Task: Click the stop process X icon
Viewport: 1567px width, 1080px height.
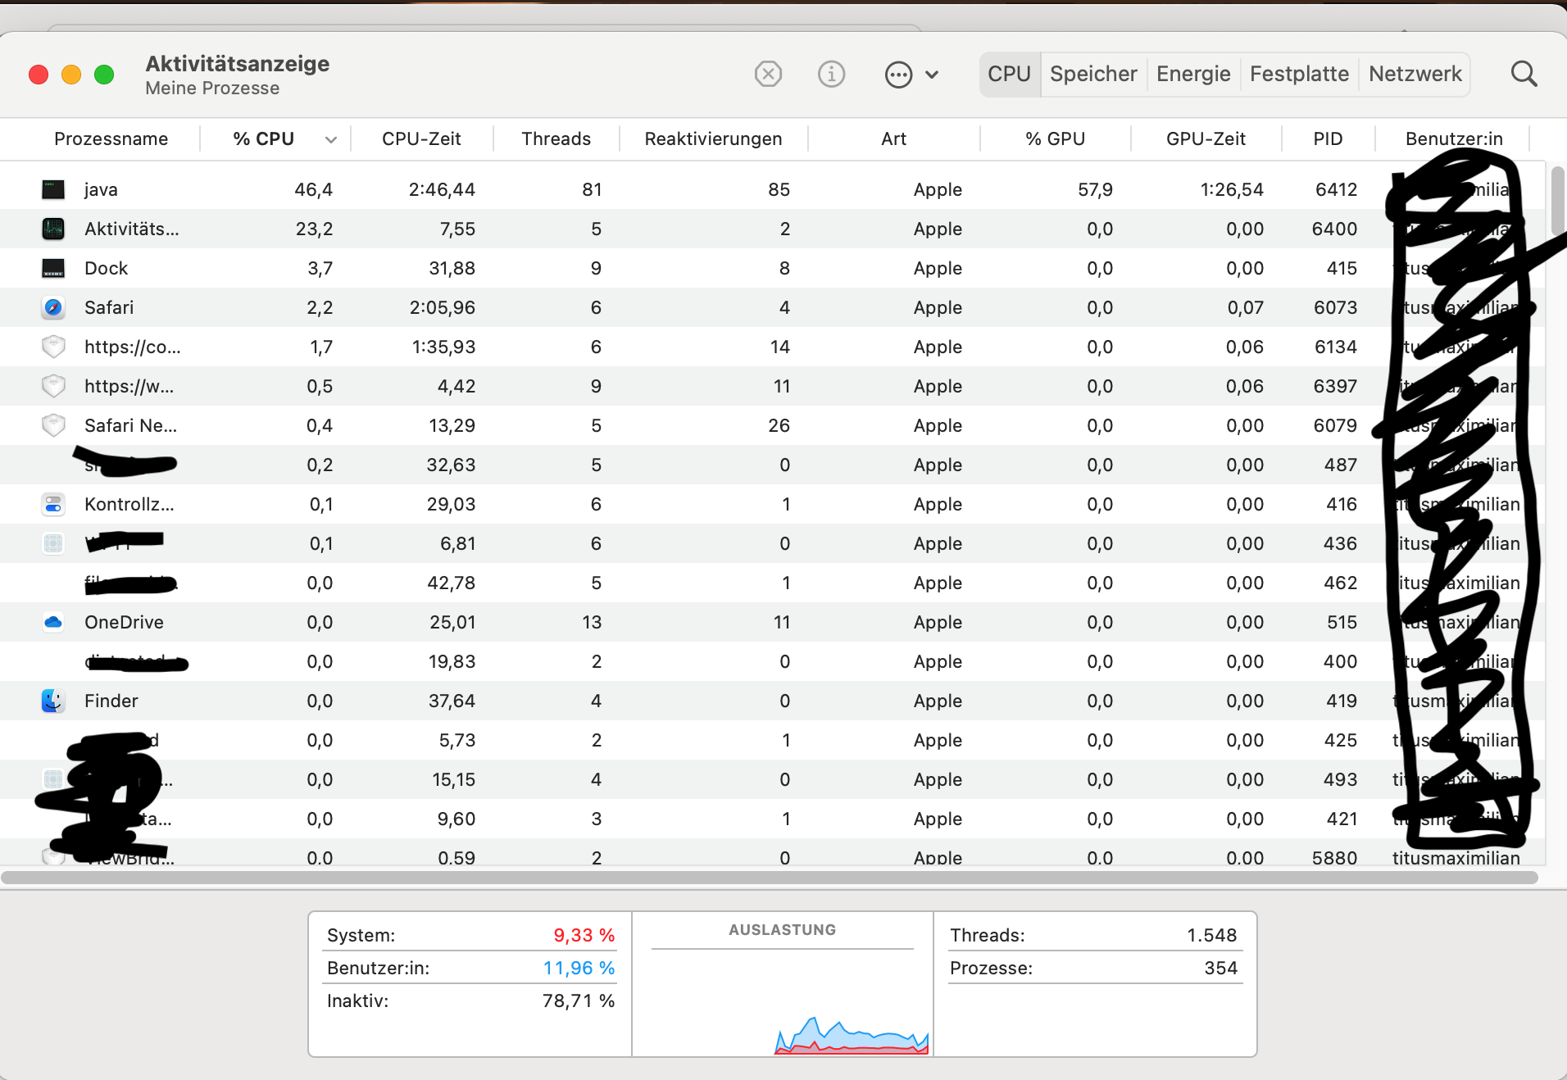Action: pyautogui.click(x=768, y=74)
